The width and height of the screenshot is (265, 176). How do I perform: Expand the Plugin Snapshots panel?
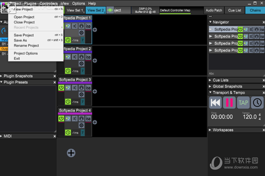(x=1, y=76)
